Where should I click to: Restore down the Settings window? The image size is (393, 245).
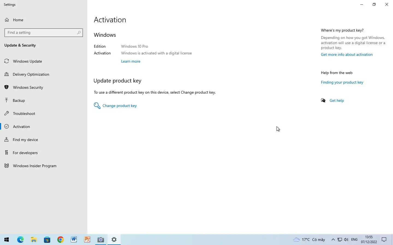pyautogui.click(x=374, y=4)
